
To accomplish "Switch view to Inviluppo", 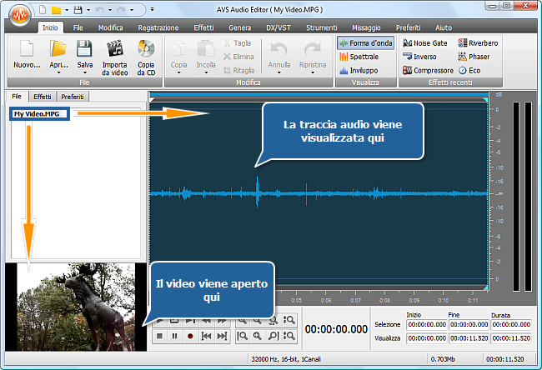I will (359, 71).
